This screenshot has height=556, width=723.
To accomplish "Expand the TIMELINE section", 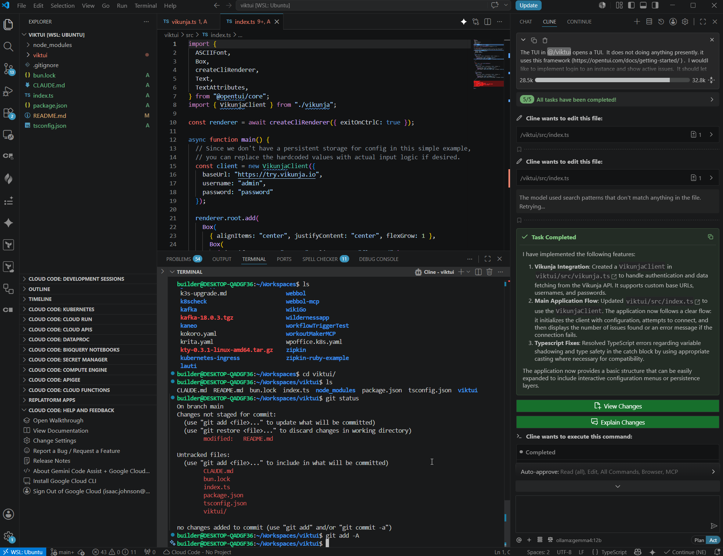I will coord(40,299).
